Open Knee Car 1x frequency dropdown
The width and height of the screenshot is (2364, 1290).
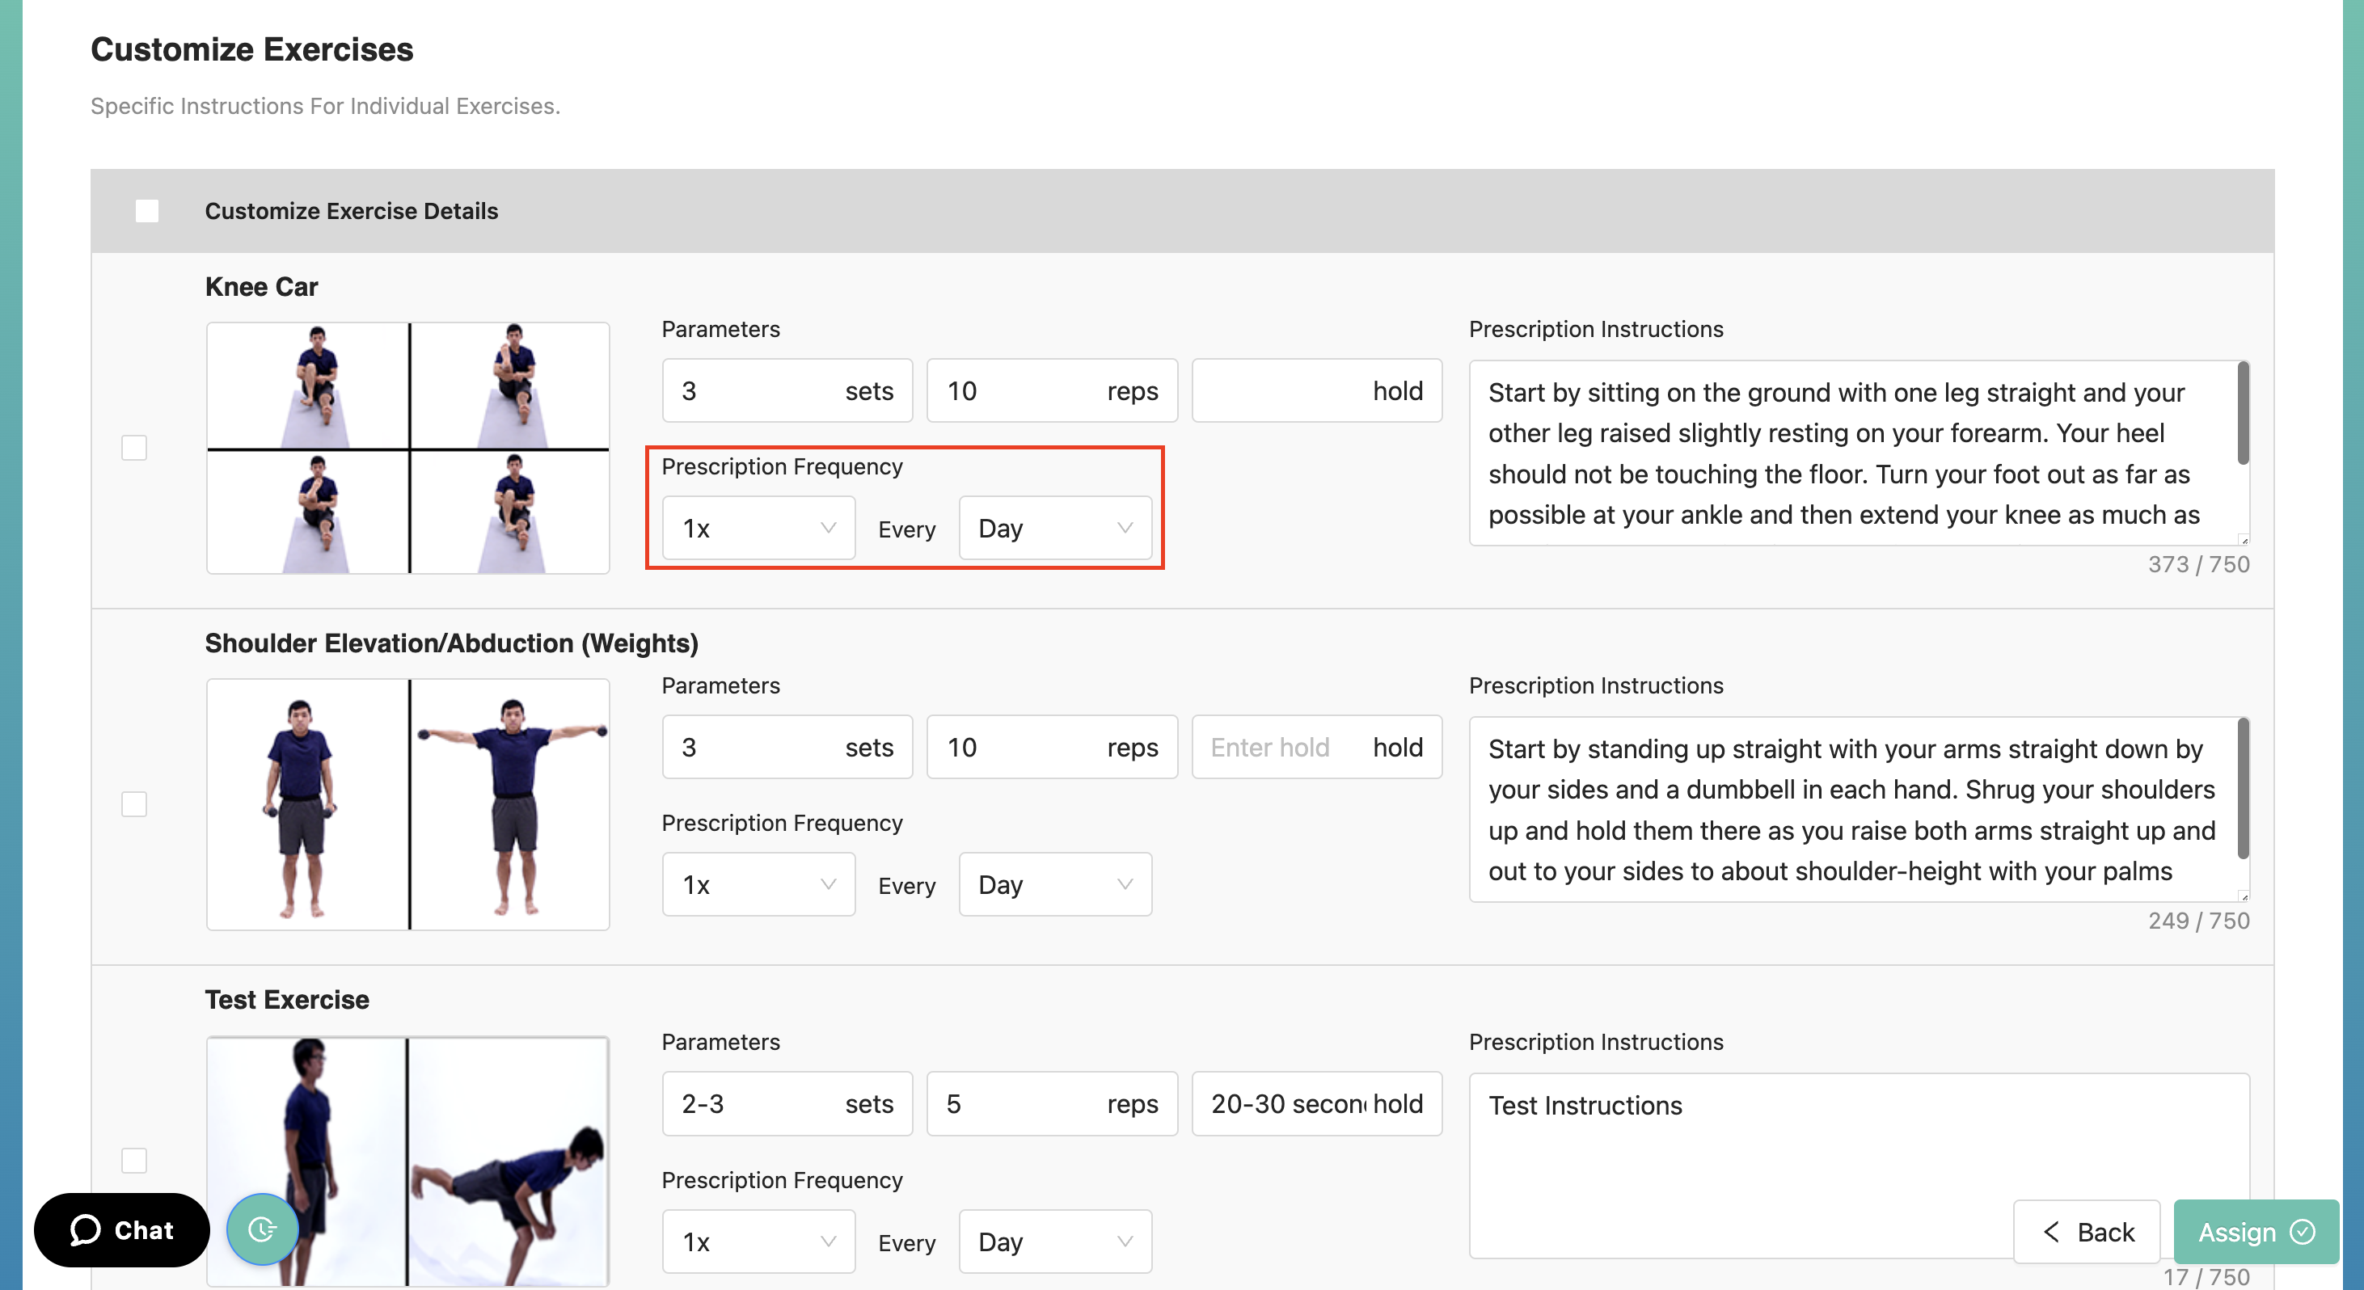[x=758, y=529]
